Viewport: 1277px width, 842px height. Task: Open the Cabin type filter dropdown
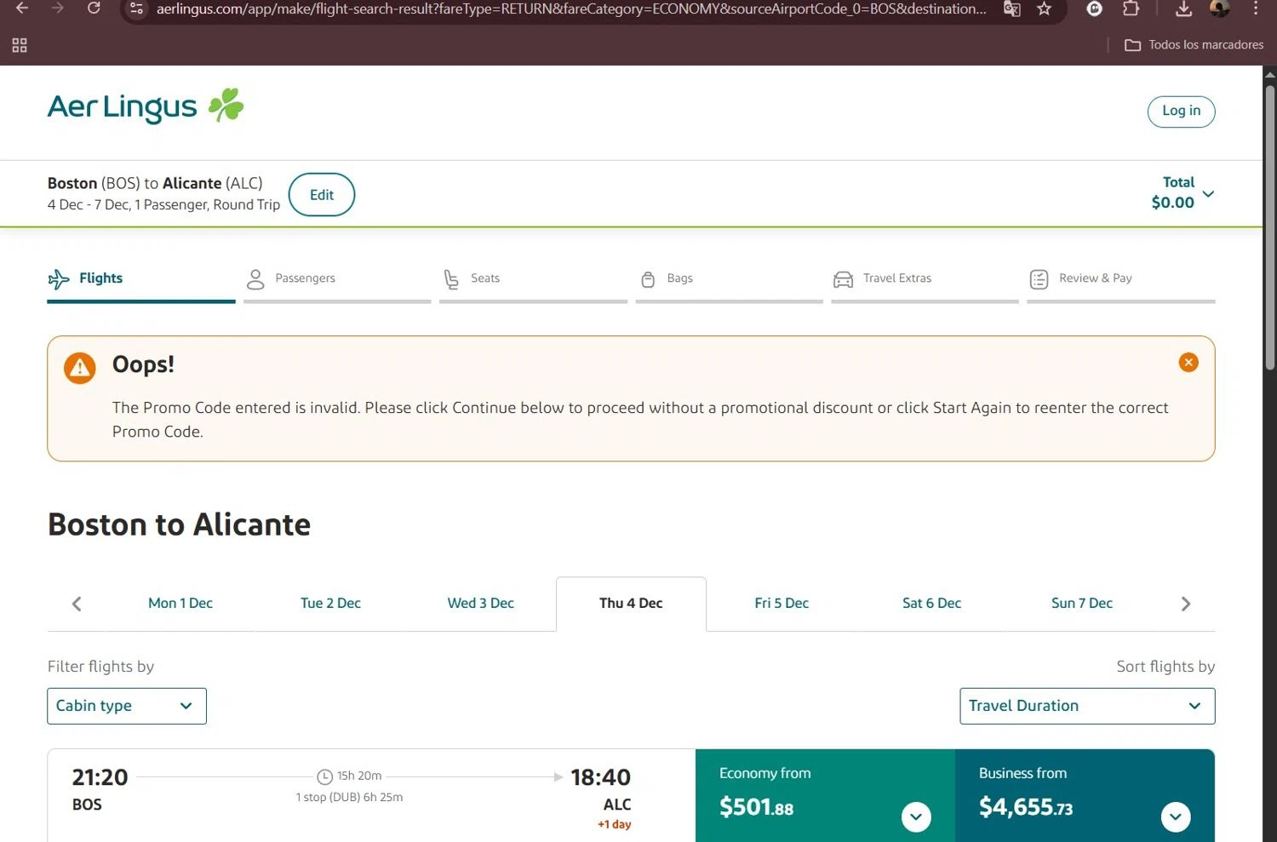point(127,707)
